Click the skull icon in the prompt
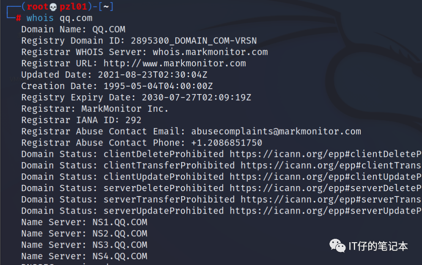This screenshot has width=422, height=265. pos(53,7)
